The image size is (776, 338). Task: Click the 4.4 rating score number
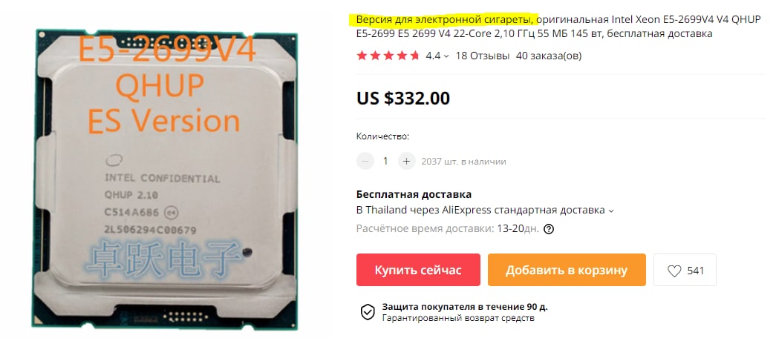(x=433, y=56)
